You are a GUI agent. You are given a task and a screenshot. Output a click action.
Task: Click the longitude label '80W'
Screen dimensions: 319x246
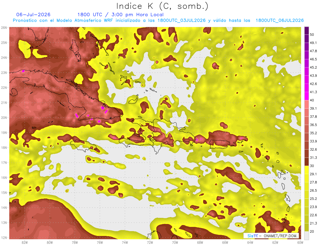tap(50, 242)
